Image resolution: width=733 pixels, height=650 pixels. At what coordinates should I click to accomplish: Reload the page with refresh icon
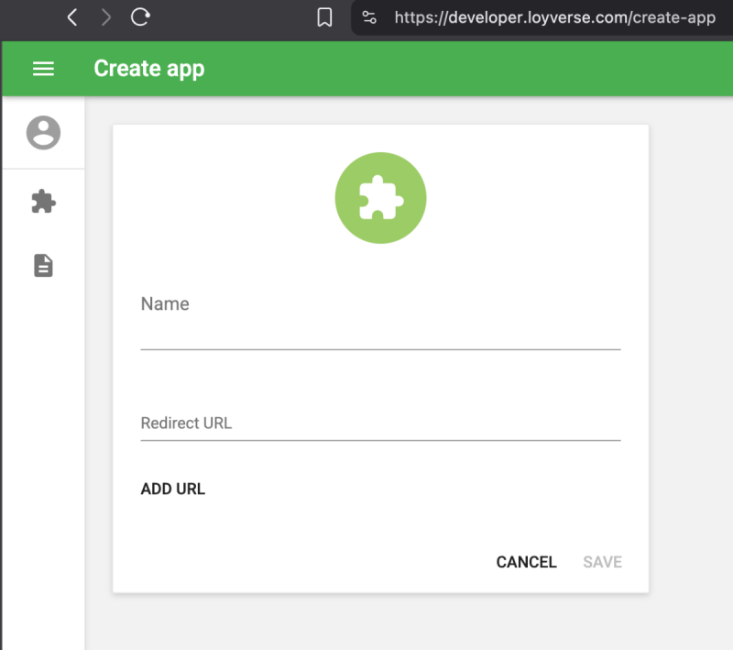[140, 17]
